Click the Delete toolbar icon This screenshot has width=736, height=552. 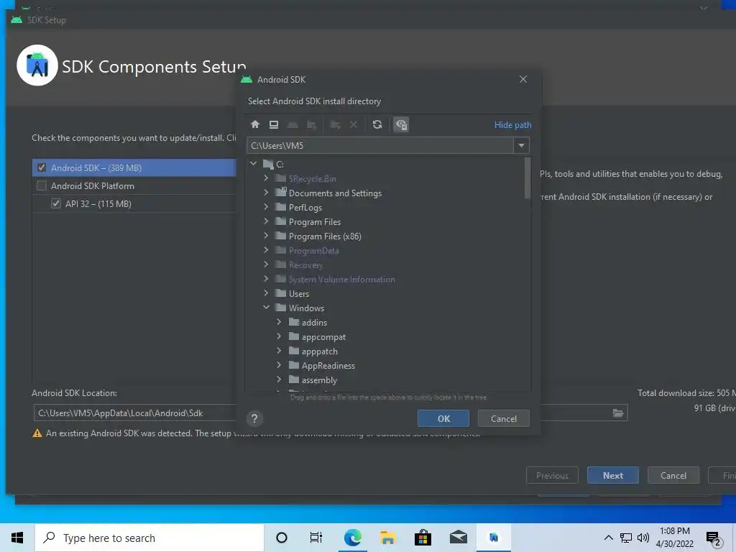click(x=354, y=124)
